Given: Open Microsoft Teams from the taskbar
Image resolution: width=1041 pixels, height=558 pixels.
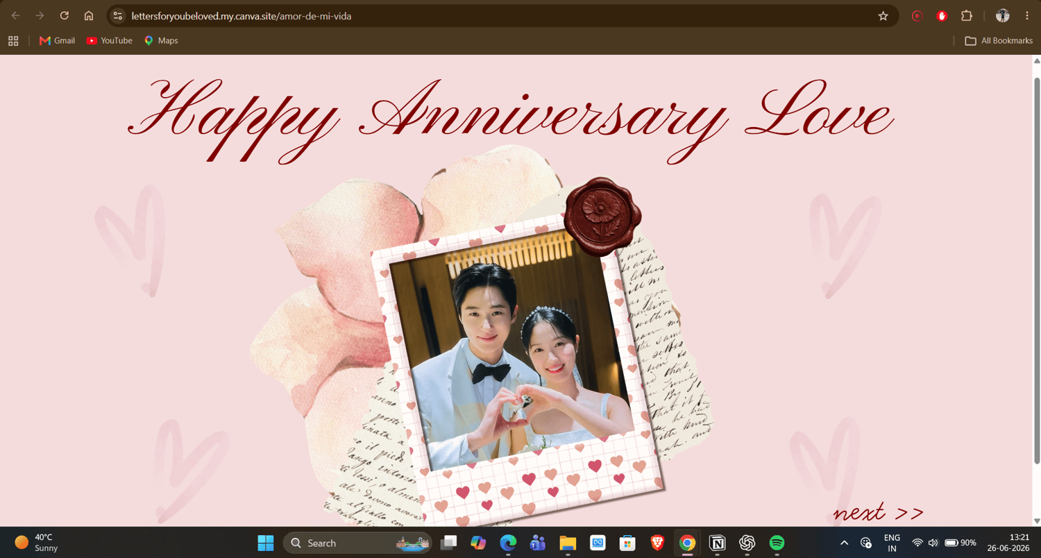Looking at the screenshot, I should (x=538, y=543).
